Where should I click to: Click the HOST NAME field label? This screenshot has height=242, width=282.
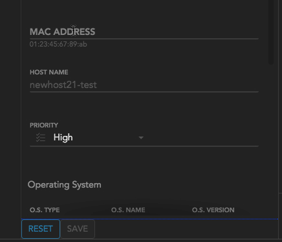[x=49, y=72]
